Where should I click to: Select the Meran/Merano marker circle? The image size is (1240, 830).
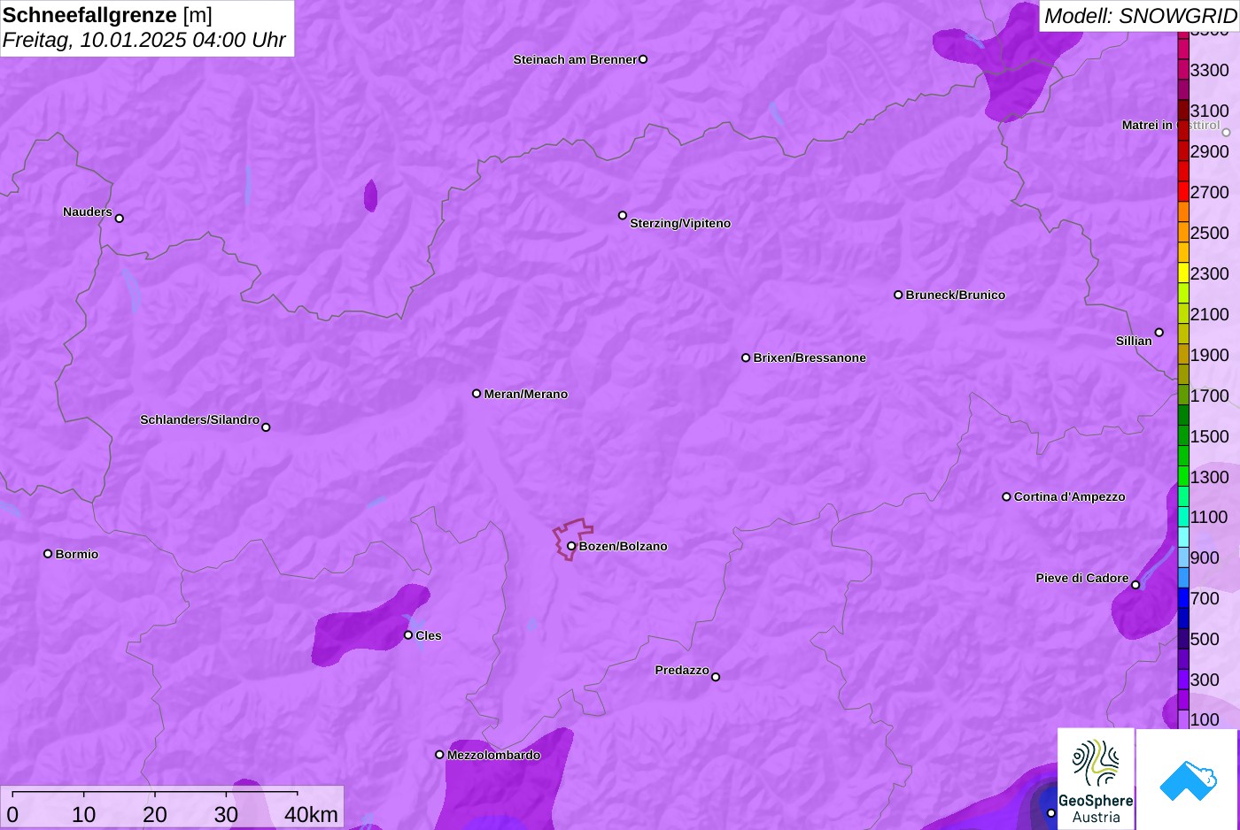477,394
